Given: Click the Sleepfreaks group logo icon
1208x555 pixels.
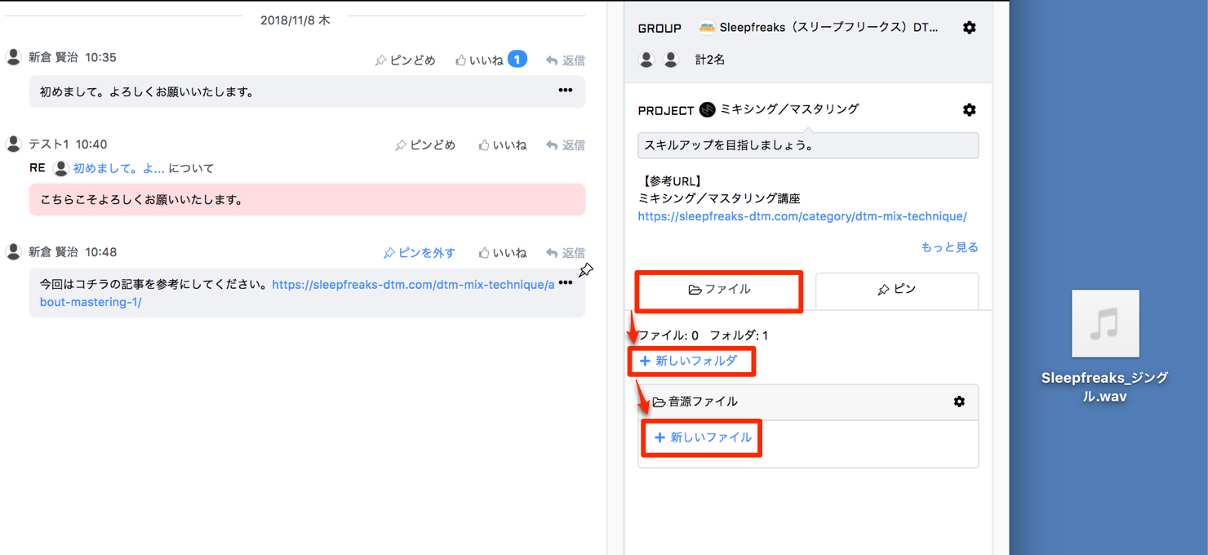Looking at the screenshot, I should 707,28.
